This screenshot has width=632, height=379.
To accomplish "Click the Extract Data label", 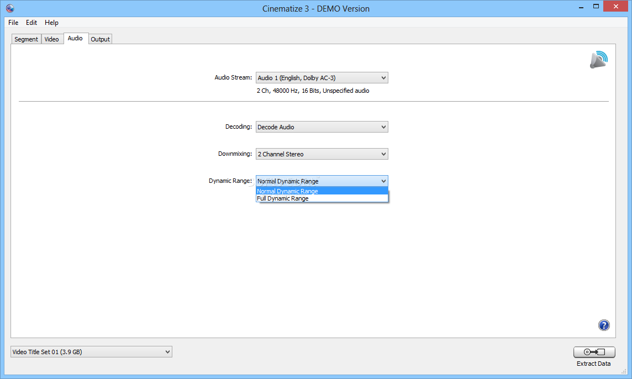I will point(593,364).
